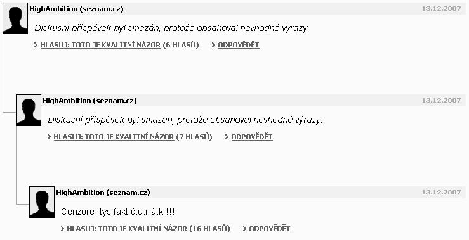Click the arrow before the 7-votes "Hlasuj" link
Screen dimensions: 469x240
[x=49, y=137]
